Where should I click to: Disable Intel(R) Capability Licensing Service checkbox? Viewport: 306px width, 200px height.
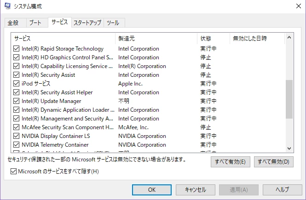point(17,66)
